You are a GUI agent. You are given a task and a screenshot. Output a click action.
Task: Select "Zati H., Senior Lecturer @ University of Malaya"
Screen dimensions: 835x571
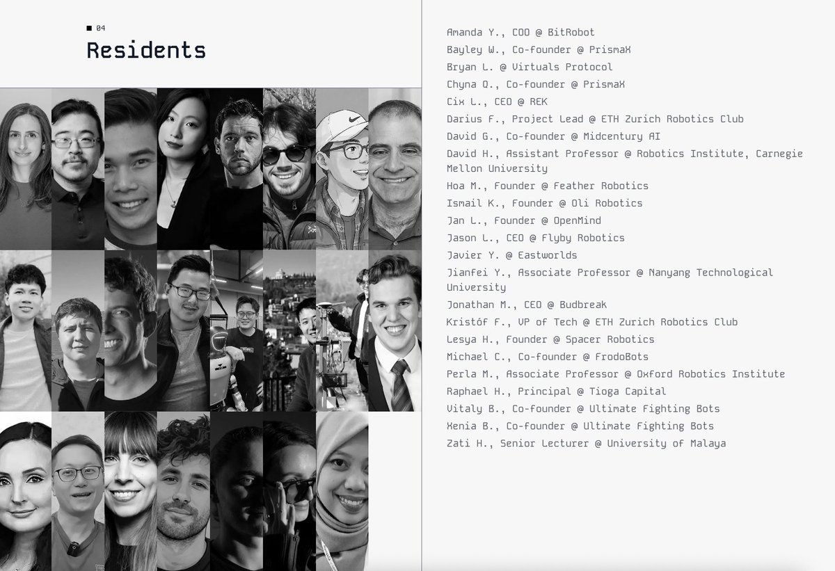[586, 444]
